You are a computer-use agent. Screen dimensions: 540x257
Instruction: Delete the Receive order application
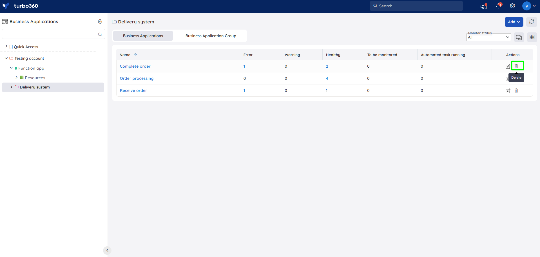point(516,90)
